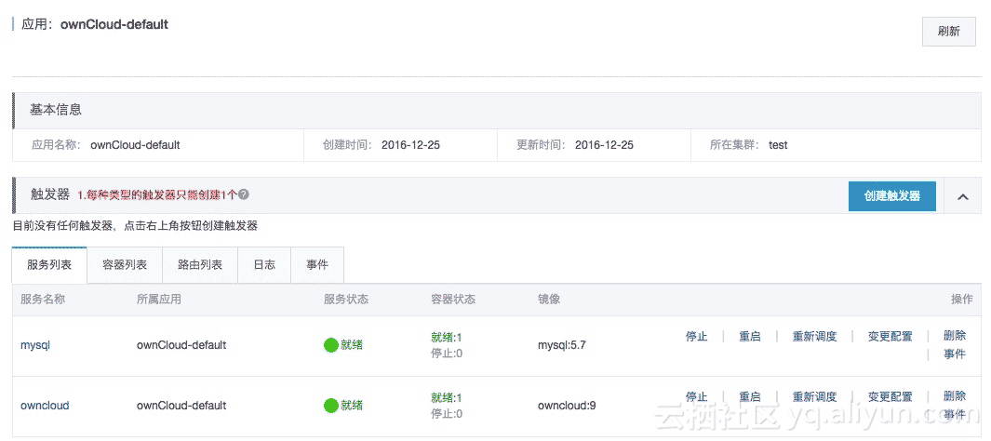991x441 pixels.
Task: Click 停止:0 in the owncloud row
Action: (x=447, y=414)
